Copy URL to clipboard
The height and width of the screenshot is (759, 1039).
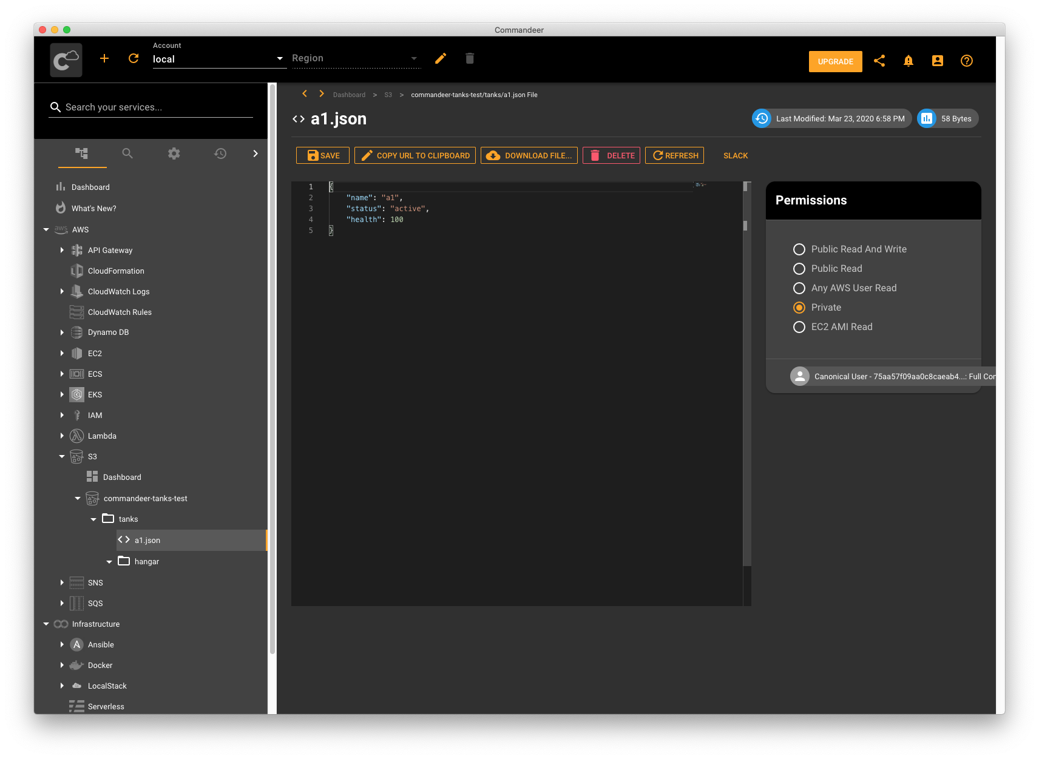point(415,155)
